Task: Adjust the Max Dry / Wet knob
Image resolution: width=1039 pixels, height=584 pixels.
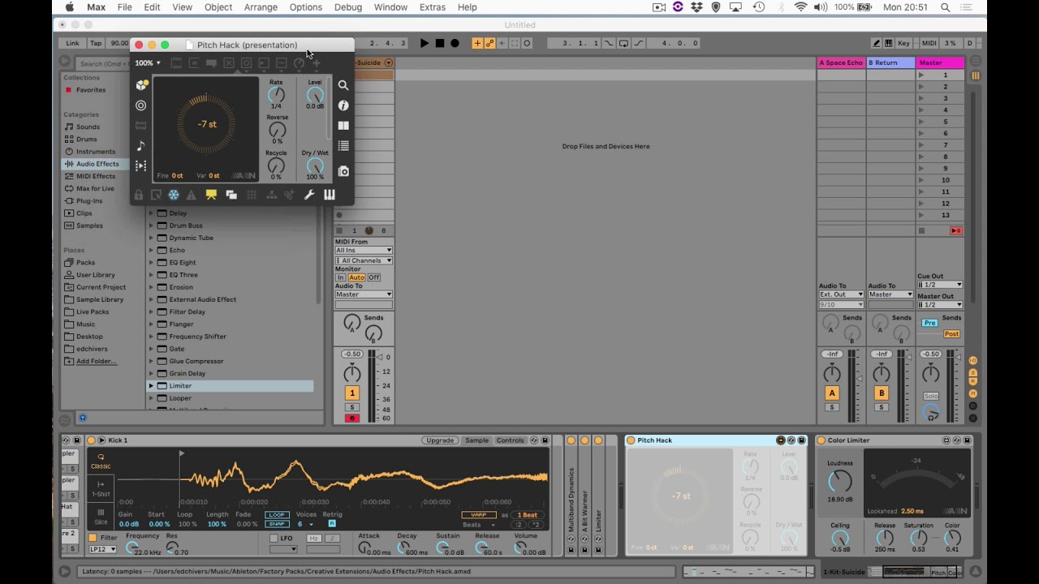Action: (x=315, y=165)
